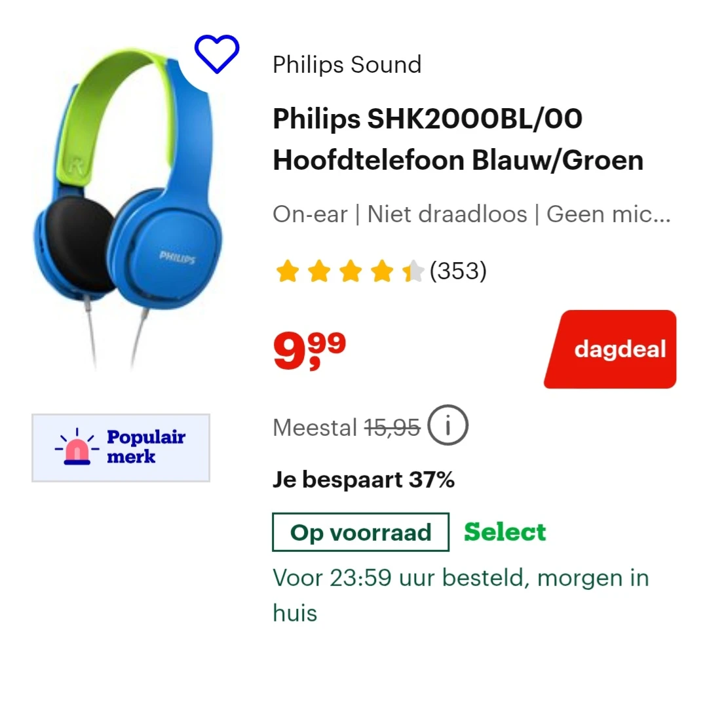
Task: Add headphones to wishlist with heart icon
Action: click(217, 54)
